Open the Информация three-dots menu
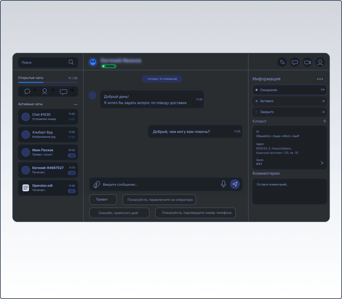Viewport: 342px width, 299px height. [320, 79]
